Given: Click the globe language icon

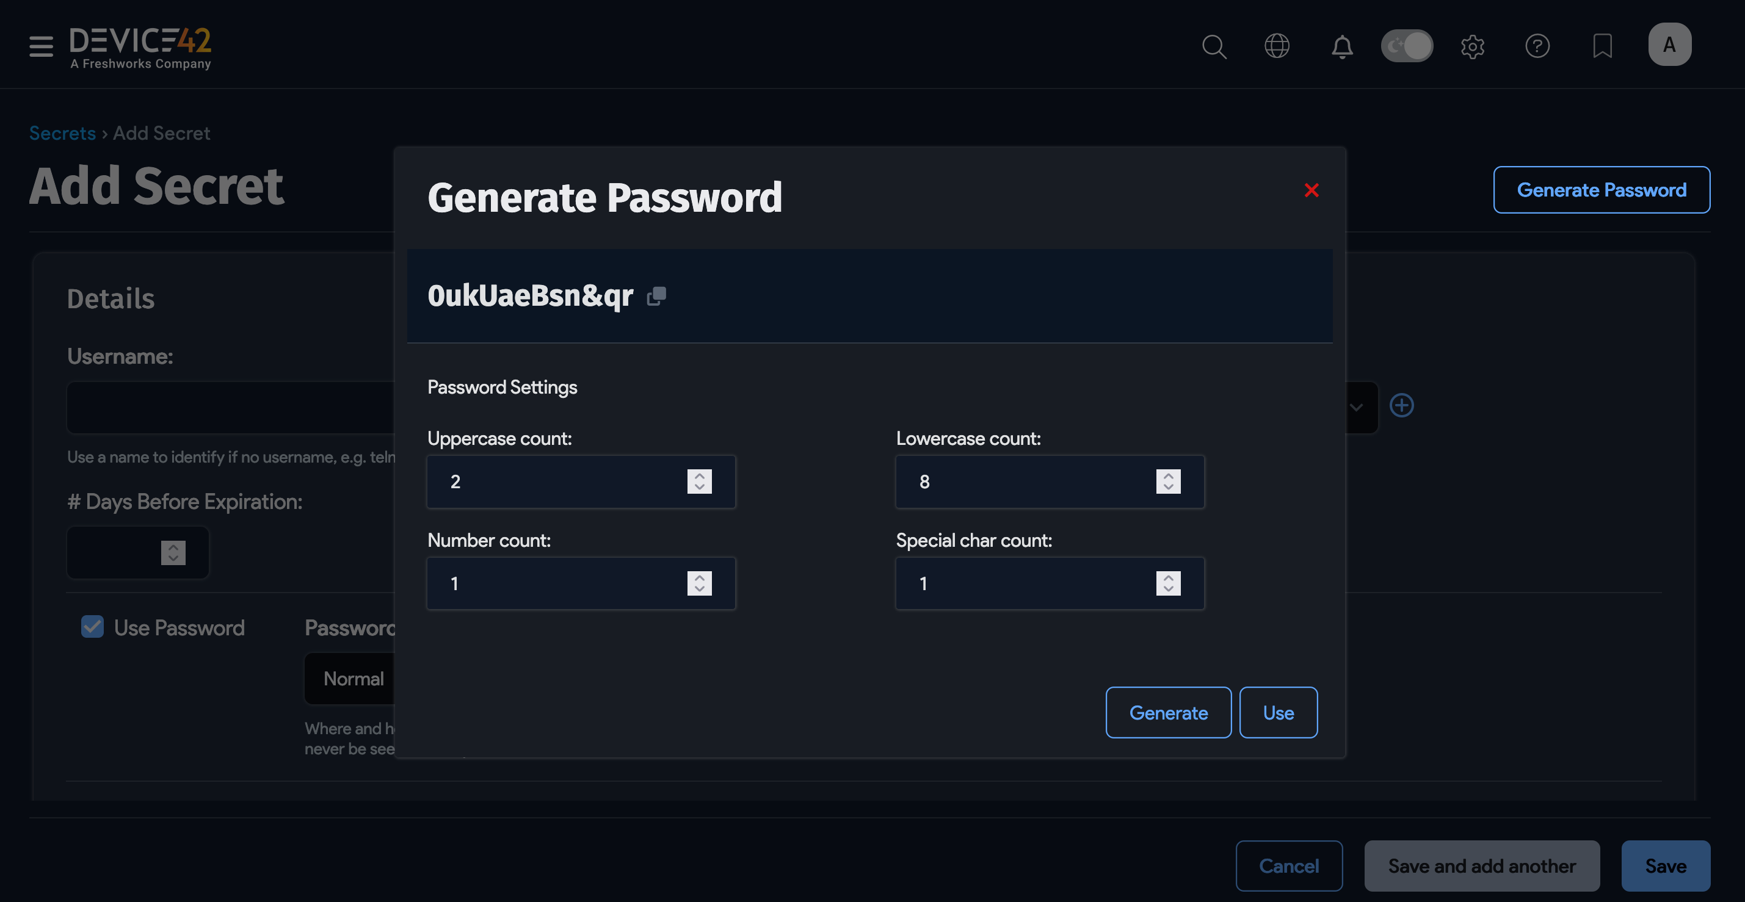Looking at the screenshot, I should coord(1277,46).
